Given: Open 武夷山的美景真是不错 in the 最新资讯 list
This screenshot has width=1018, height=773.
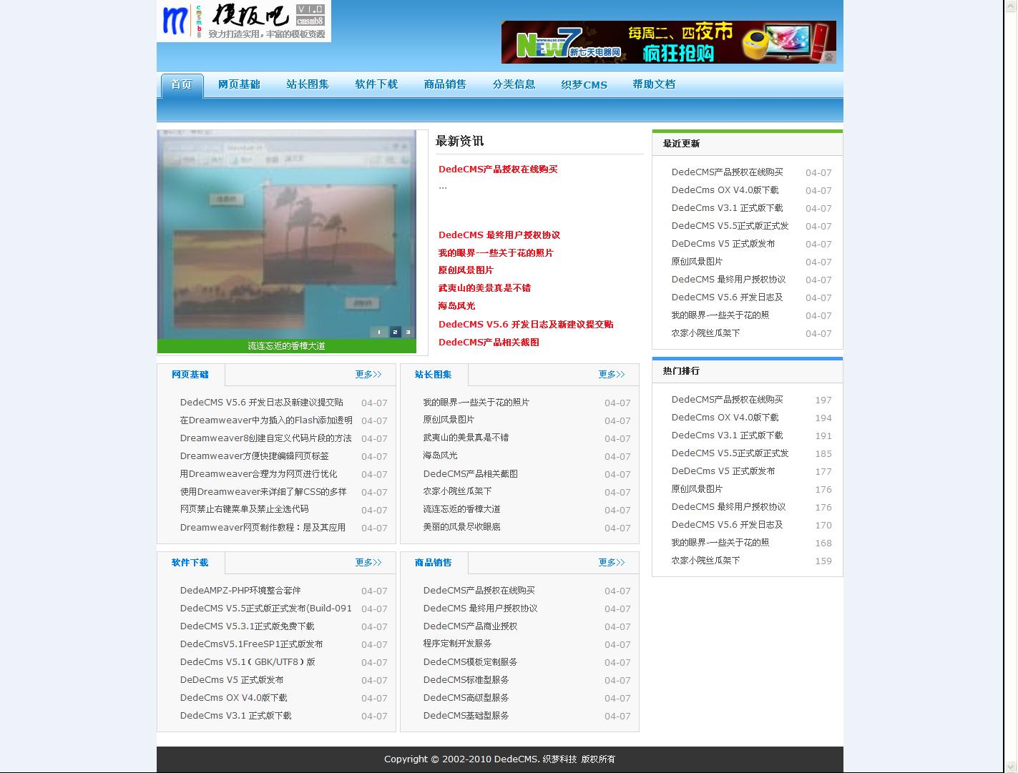Looking at the screenshot, I should pos(484,288).
